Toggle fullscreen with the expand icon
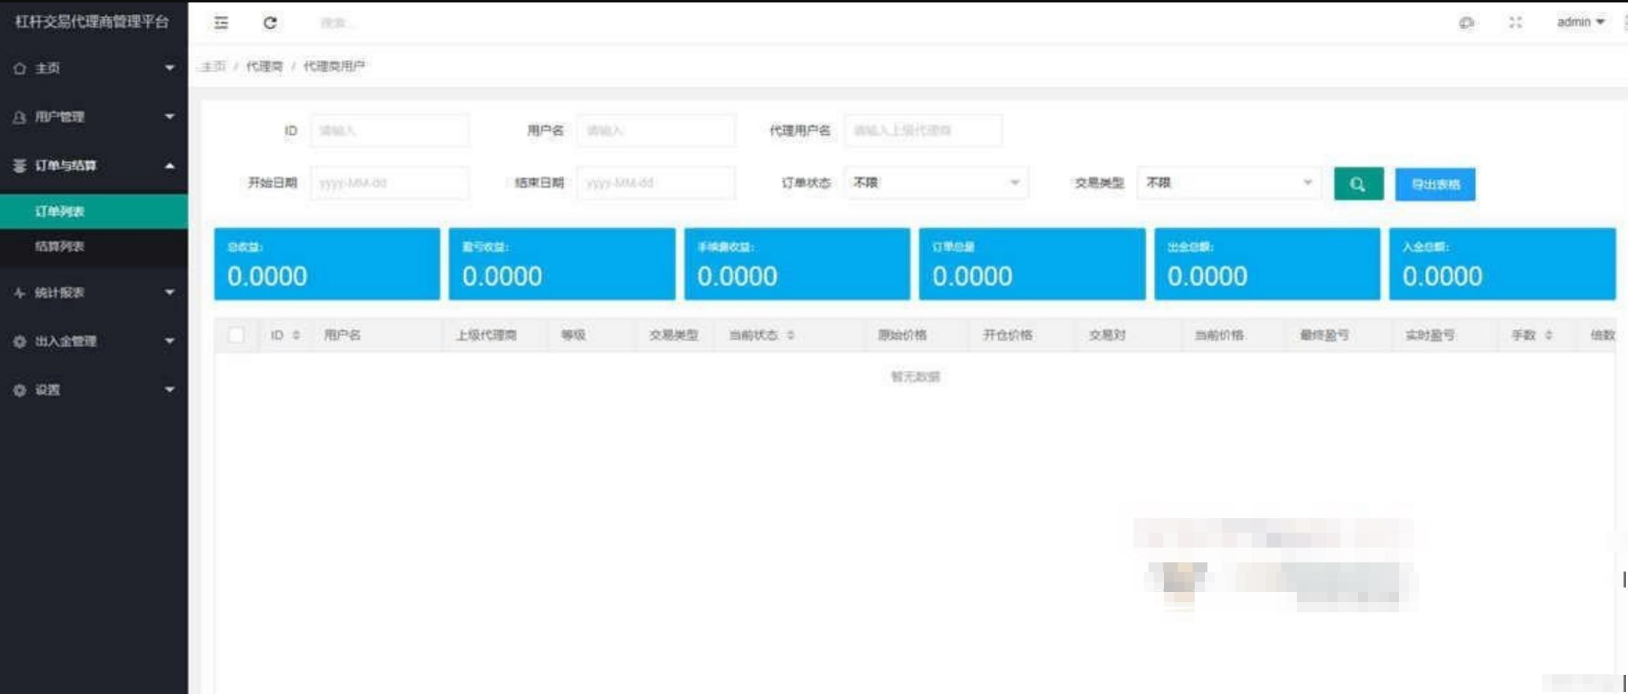 [1515, 23]
